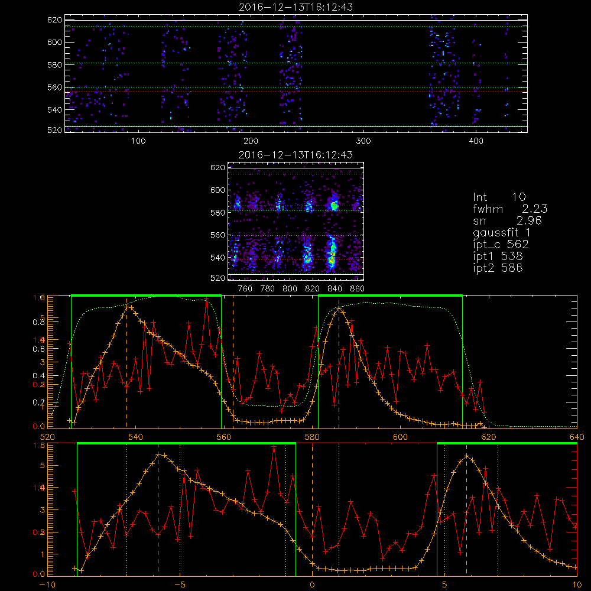
Task: Click the 'ipt_c 562' readout
Action: pos(501,244)
